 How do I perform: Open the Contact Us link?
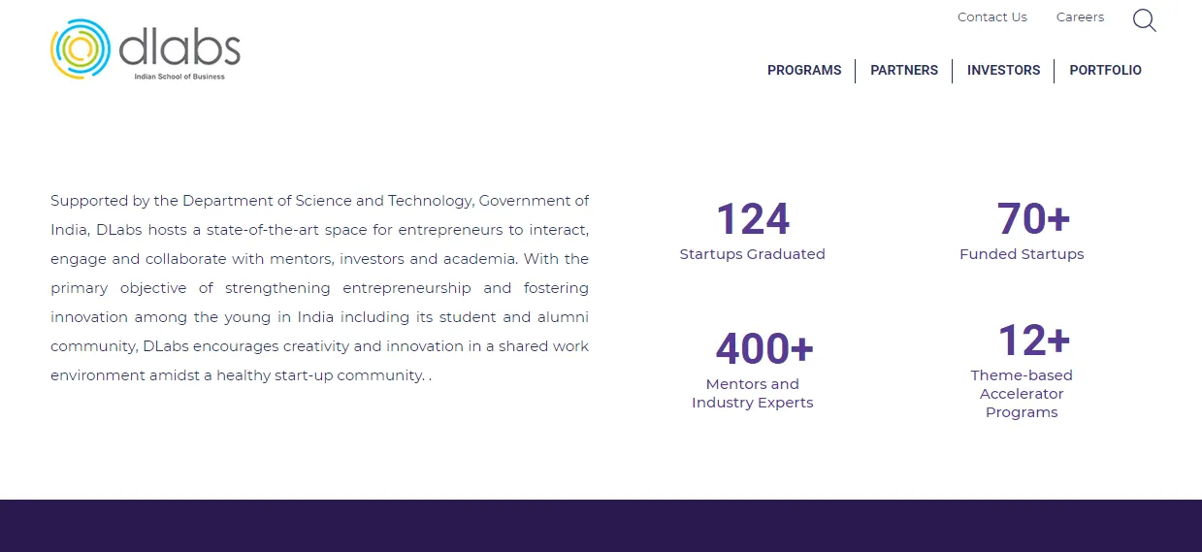tap(991, 17)
